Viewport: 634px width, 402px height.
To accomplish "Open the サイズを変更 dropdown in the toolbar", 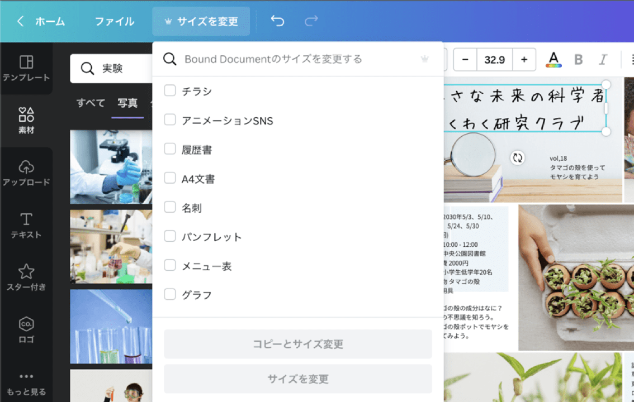I will pos(201,21).
